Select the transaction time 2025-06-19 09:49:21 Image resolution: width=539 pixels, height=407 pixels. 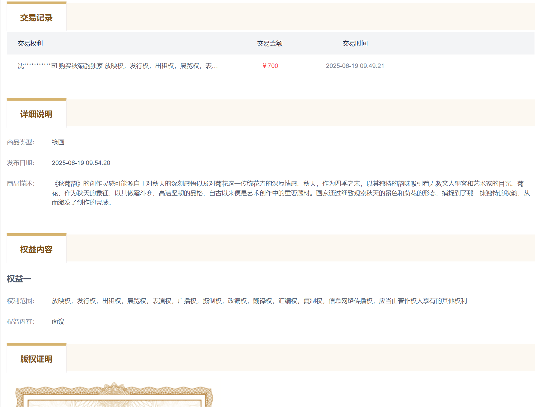(x=355, y=66)
